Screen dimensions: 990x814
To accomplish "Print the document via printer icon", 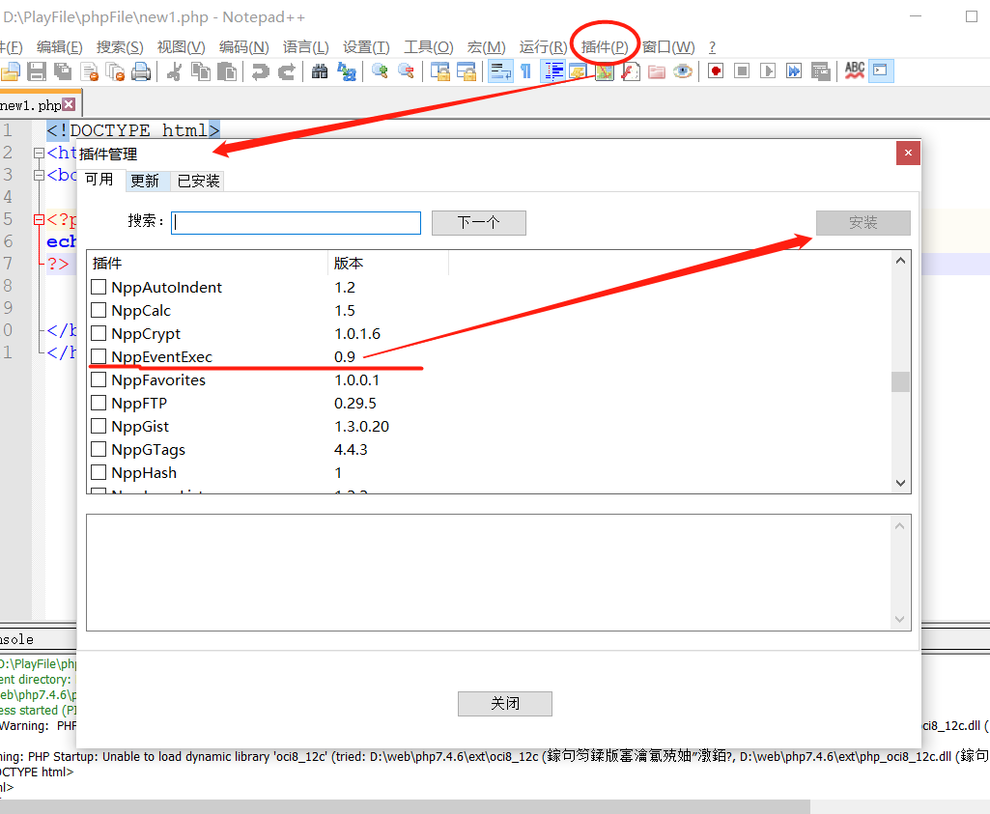I will 141,71.
